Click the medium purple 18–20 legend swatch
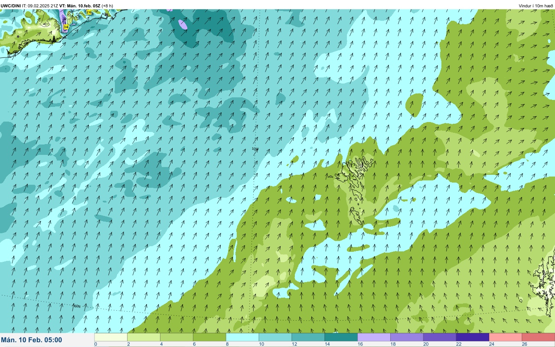Screen dimensions: 555x347 (408, 337)
